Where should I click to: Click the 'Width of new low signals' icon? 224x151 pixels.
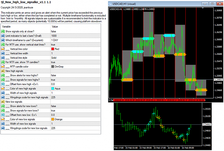[x=3, y=124]
